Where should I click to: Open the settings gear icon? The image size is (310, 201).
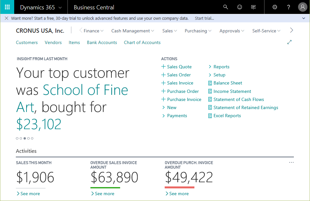point(275,7)
